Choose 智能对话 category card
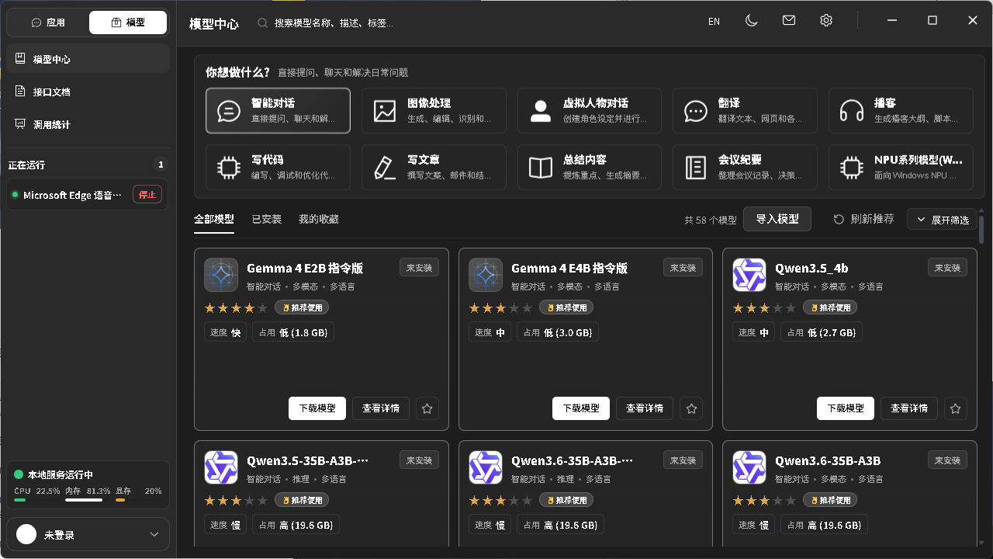This screenshot has height=559, width=993. [278, 111]
